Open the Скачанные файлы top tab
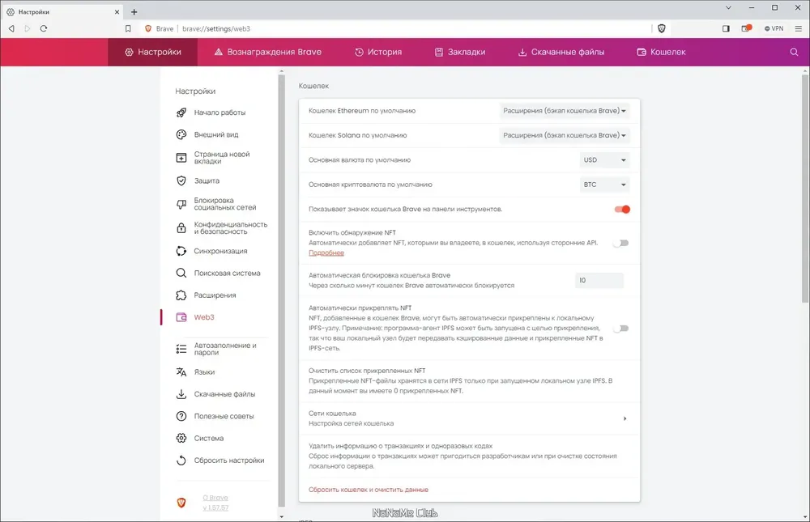810x522 pixels. point(561,52)
